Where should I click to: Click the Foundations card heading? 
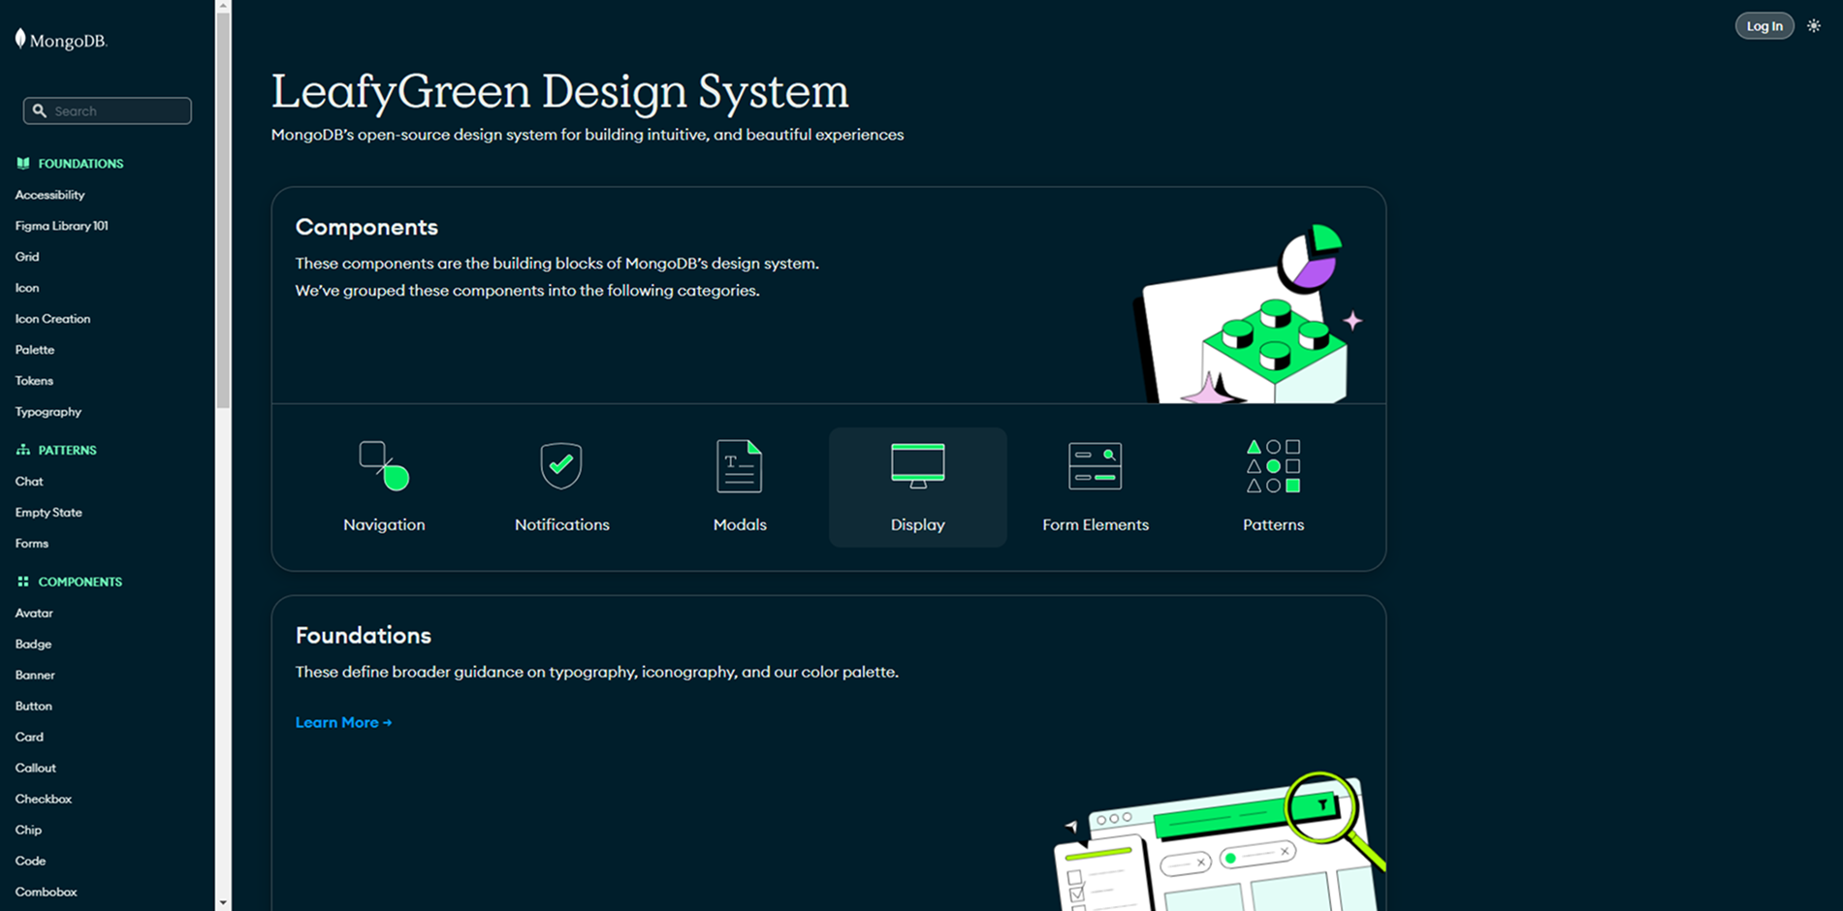click(x=364, y=636)
